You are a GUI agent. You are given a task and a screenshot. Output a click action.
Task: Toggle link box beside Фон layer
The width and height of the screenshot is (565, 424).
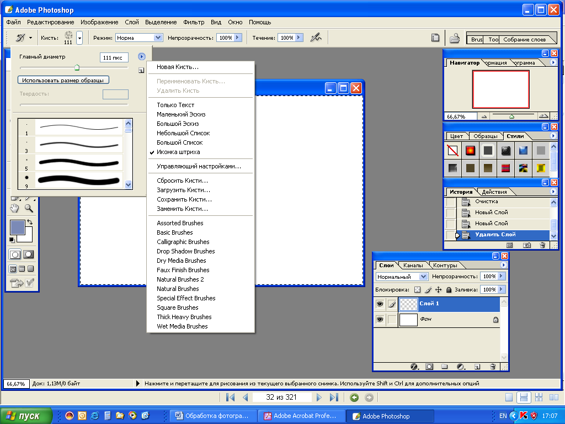coord(392,320)
